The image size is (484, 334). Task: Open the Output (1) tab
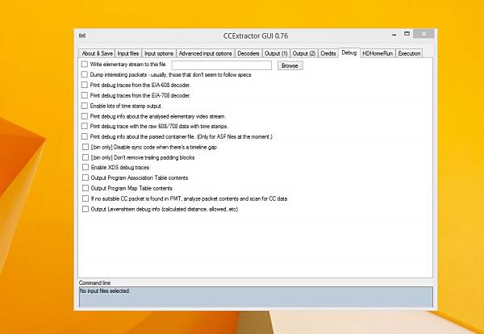276,53
